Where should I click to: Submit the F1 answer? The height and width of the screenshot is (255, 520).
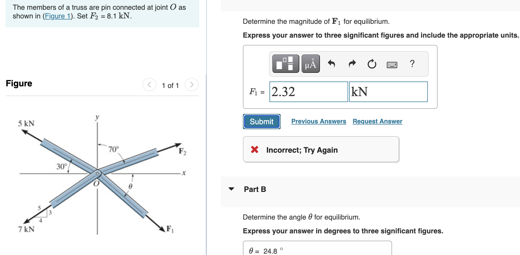pyautogui.click(x=261, y=121)
